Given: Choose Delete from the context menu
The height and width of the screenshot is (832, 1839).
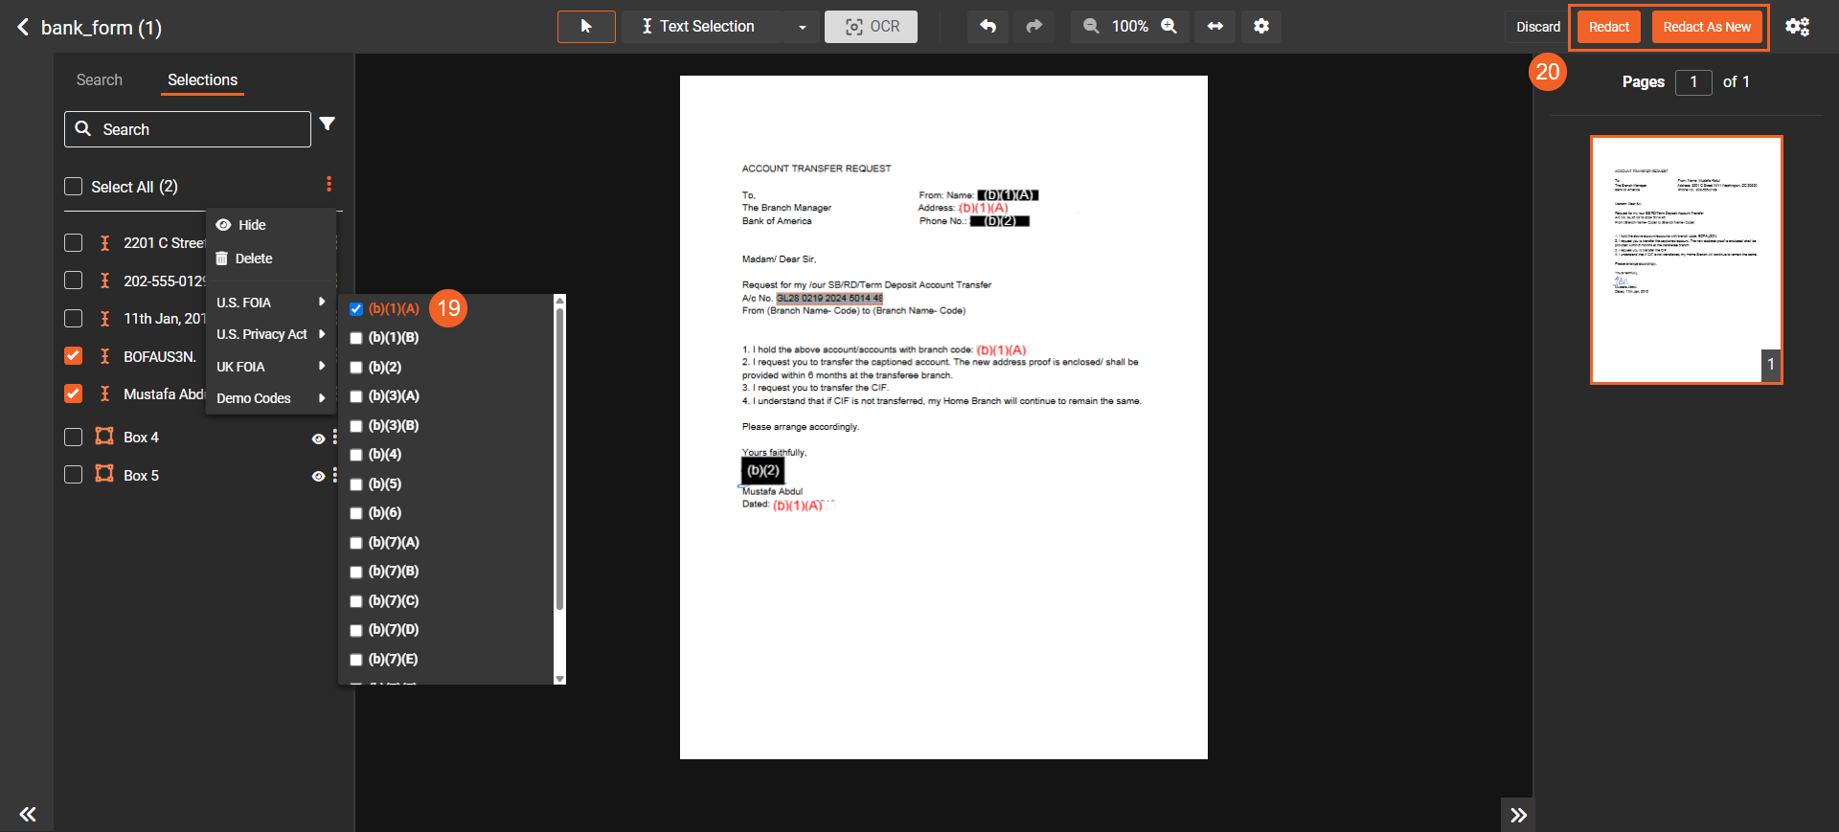Looking at the screenshot, I should [253, 259].
